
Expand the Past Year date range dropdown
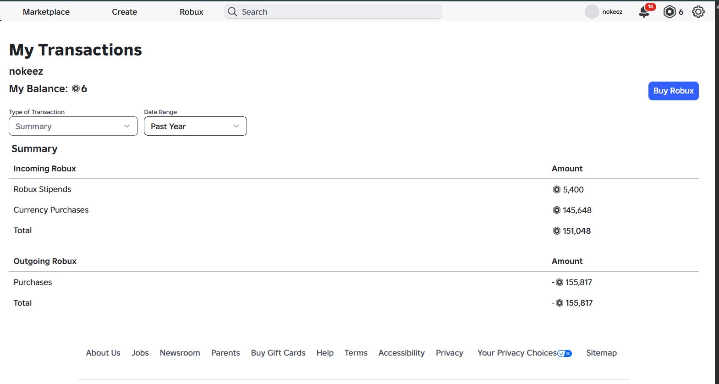195,126
